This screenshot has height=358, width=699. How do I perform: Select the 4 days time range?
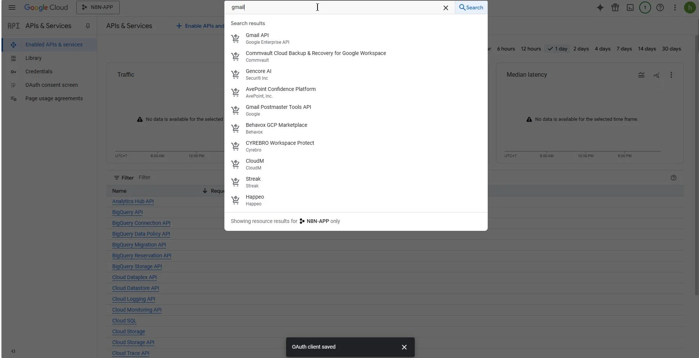click(x=603, y=49)
